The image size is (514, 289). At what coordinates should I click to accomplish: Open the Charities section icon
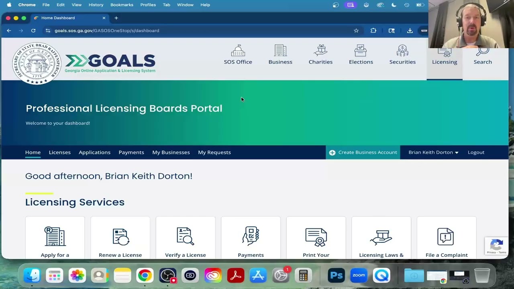pos(320,51)
